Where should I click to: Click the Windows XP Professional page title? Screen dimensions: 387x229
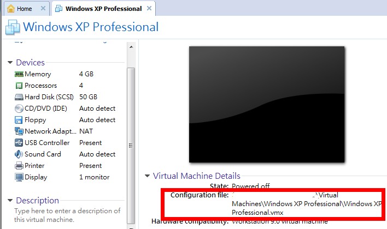pos(91,27)
